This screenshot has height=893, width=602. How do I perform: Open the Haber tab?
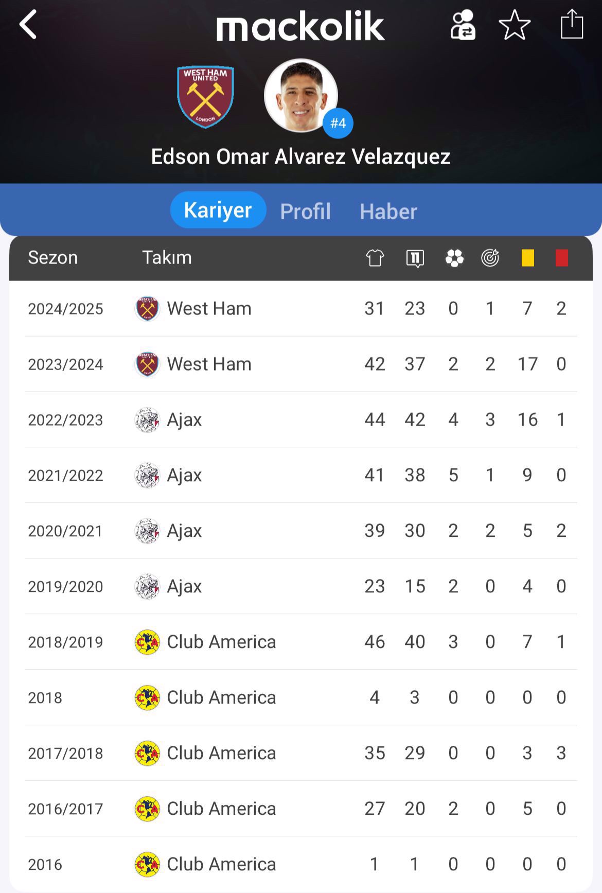pyautogui.click(x=388, y=211)
